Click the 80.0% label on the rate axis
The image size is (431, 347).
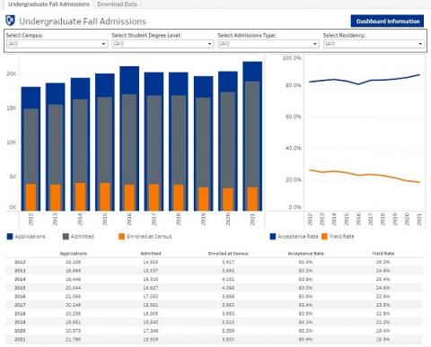[294, 85]
